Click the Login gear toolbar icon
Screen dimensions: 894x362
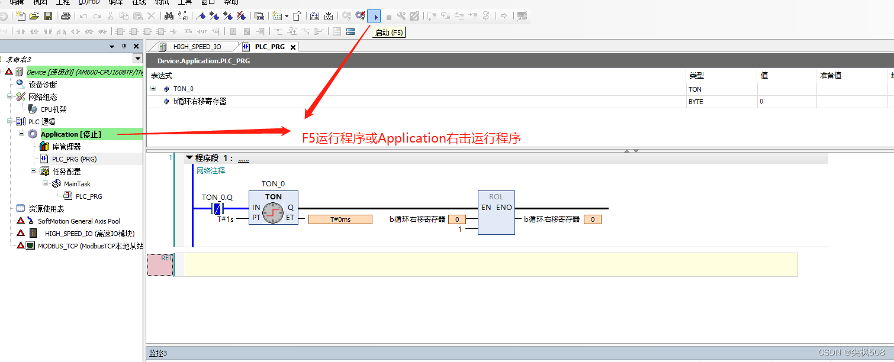tap(346, 16)
